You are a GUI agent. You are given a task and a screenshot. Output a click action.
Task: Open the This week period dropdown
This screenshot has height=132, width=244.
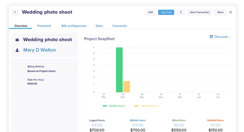220,37
